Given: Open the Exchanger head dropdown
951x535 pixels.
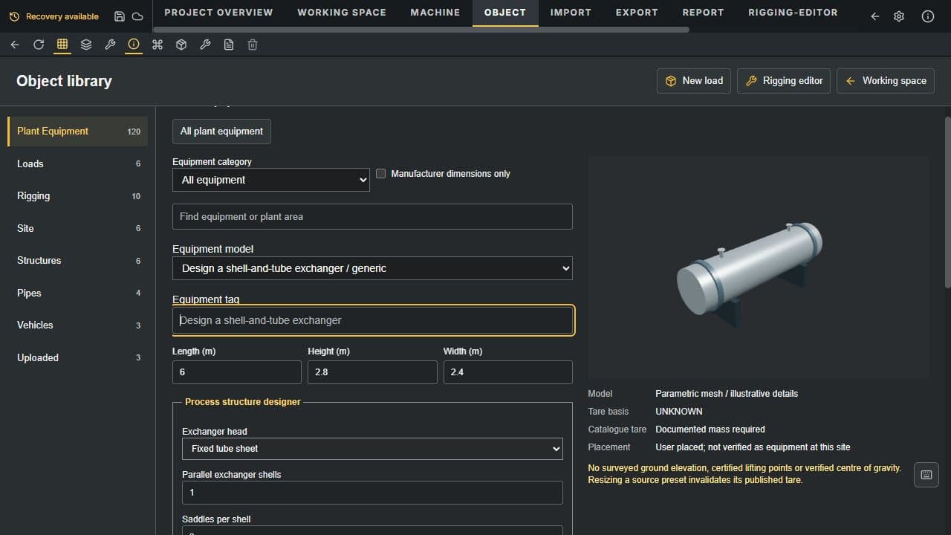Looking at the screenshot, I should pyautogui.click(x=372, y=449).
